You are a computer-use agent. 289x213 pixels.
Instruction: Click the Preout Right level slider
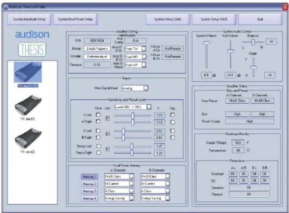coord(132,153)
